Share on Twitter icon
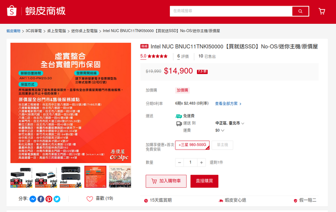Viewport: 336px width, 212px height. click(57, 199)
